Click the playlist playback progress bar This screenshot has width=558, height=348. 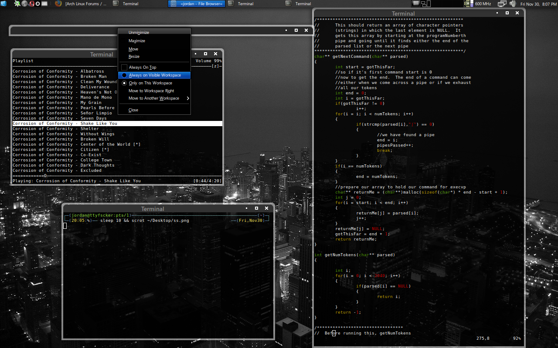[x=117, y=176]
